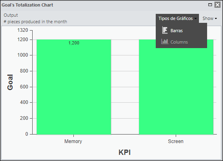Click the green Memory bar
223x161 pixels.
74,87
